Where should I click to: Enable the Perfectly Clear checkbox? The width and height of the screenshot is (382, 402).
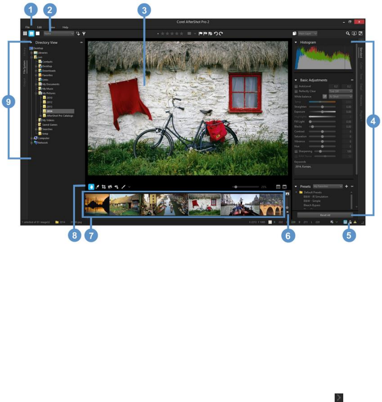coord(296,91)
